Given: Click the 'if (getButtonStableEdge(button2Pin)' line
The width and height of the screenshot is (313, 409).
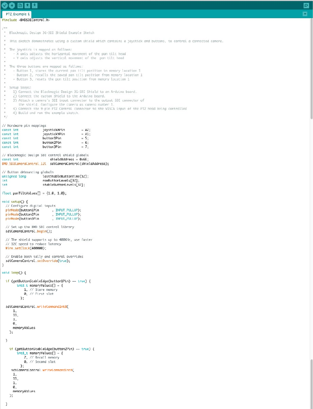Looking at the screenshot, I should 52,349.
